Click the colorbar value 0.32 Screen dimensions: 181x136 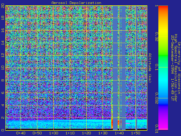pos(156,37)
